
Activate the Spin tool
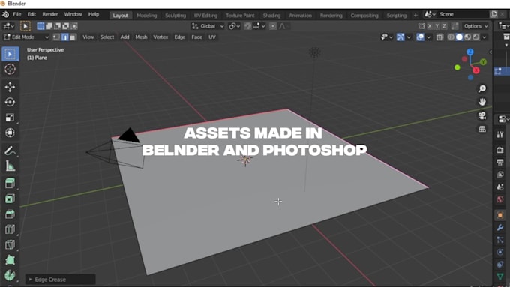(x=10, y=275)
